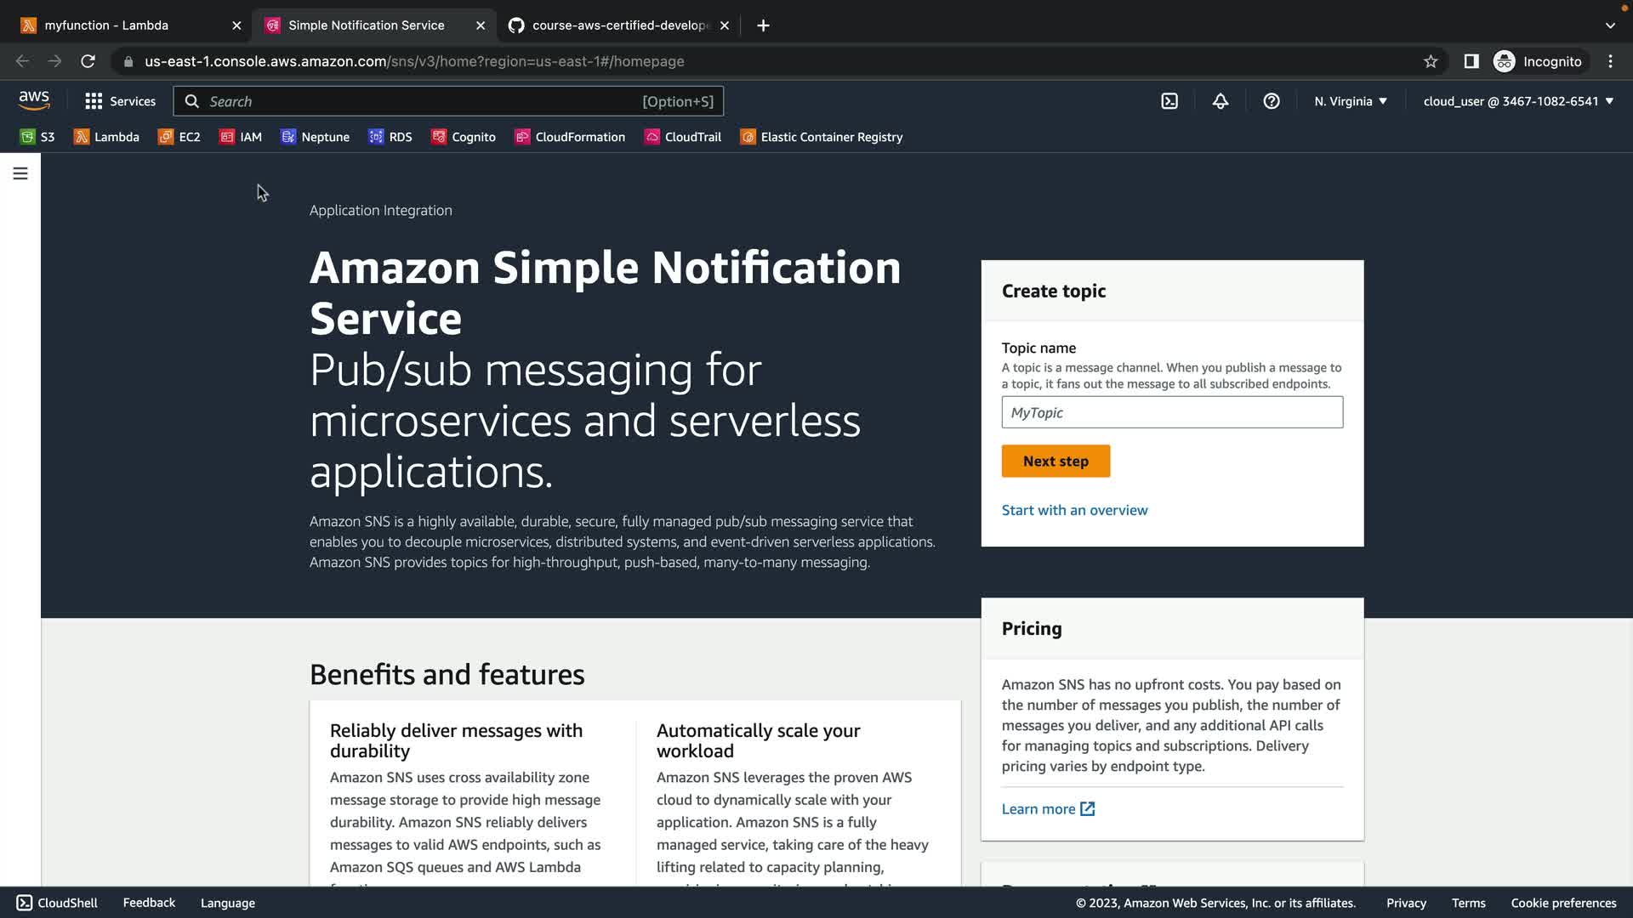The height and width of the screenshot is (918, 1633).
Task: Open the help question mark icon
Action: (x=1272, y=101)
